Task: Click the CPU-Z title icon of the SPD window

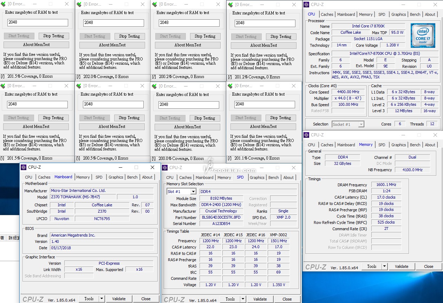Action: (x=165, y=168)
